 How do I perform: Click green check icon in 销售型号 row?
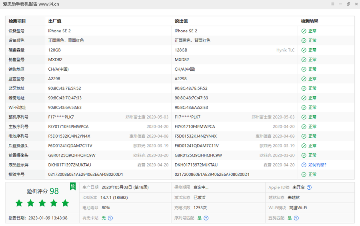click(x=304, y=60)
